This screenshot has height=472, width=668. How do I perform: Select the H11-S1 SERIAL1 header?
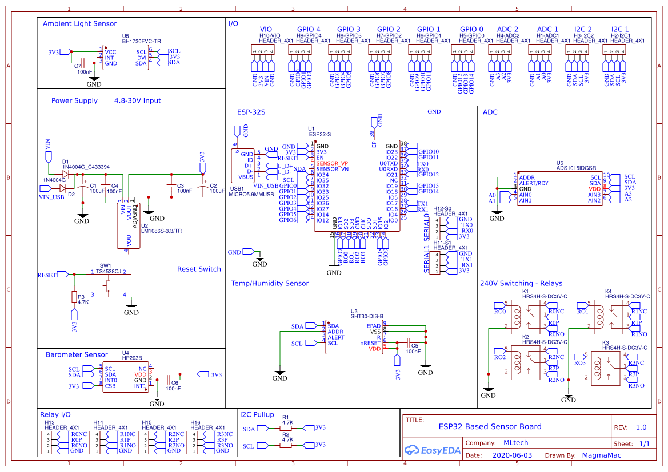[434, 263]
